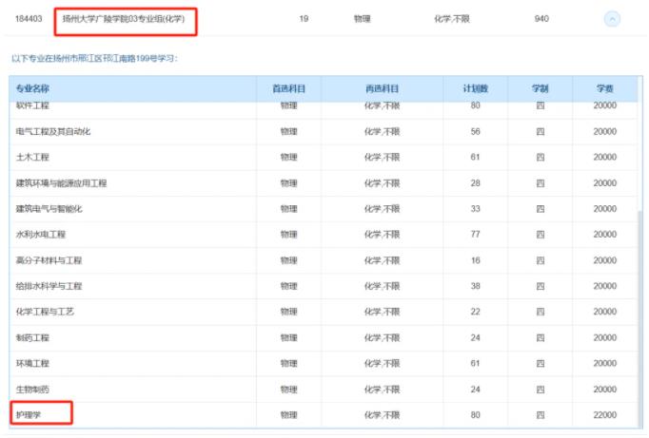
Task: Click the 计划数 column header
Action: tap(475, 88)
